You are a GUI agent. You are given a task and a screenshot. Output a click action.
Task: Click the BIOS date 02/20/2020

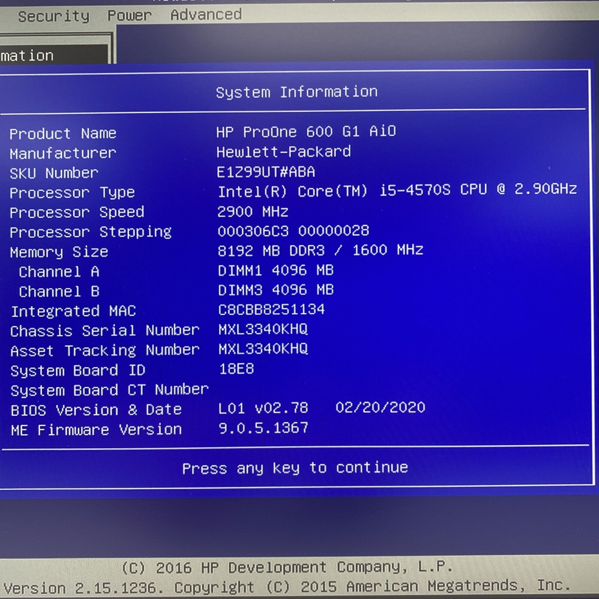(x=380, y=407)
